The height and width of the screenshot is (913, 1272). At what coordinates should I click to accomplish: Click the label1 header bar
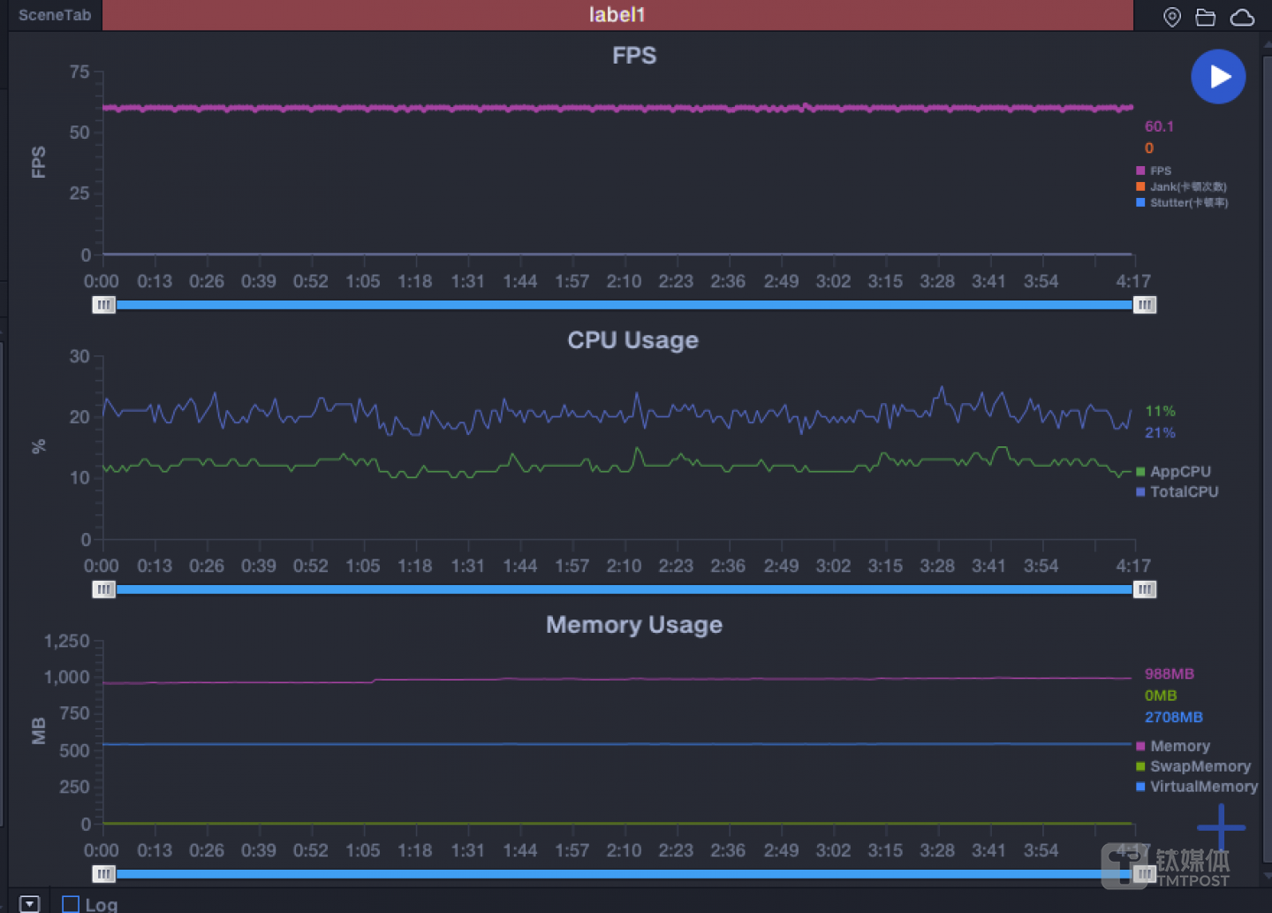pyautogui.click(x=617, y=15)
